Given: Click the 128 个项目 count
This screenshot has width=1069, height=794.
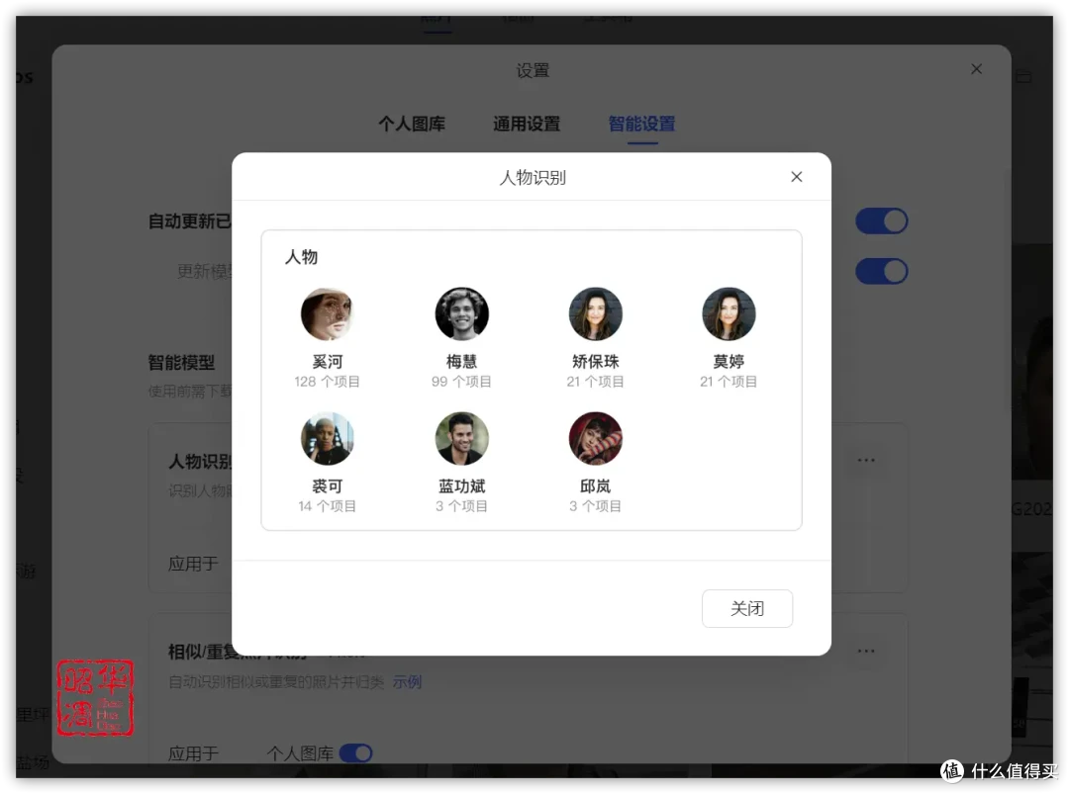Looking at the screenshot, I should 328,382.
